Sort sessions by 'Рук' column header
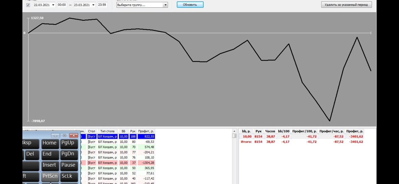Screen dimensions: 399x184 (x=133, y=131)
